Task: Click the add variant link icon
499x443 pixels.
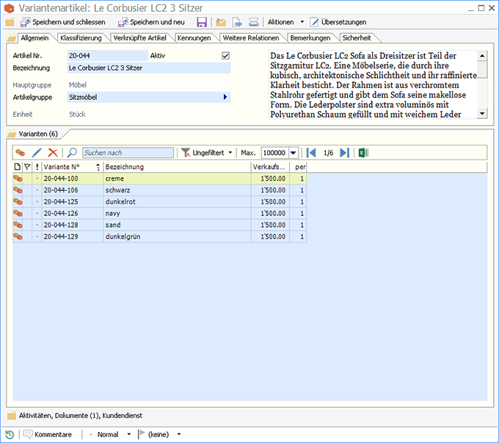Action: point(20,153)
